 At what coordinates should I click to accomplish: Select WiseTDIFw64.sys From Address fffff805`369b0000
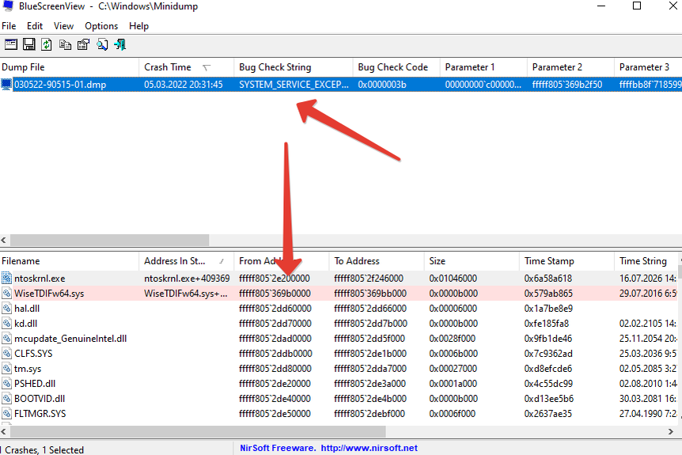point(275,294)
